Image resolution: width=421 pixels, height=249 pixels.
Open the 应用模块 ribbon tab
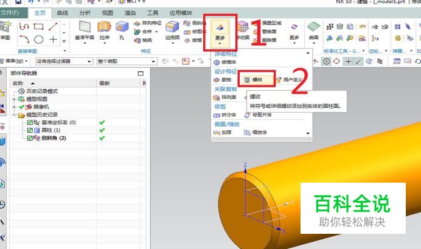tap(181, 13)
